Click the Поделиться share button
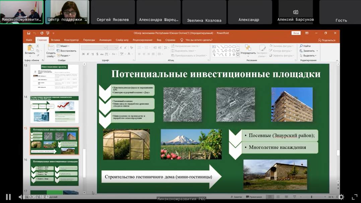 (x=327, y=40)
